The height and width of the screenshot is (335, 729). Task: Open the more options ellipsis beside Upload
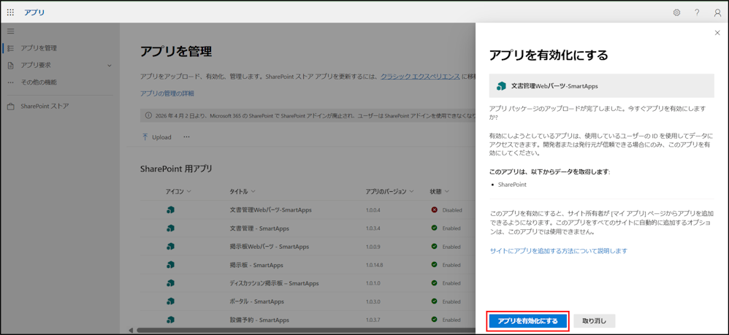coord(186,137)
